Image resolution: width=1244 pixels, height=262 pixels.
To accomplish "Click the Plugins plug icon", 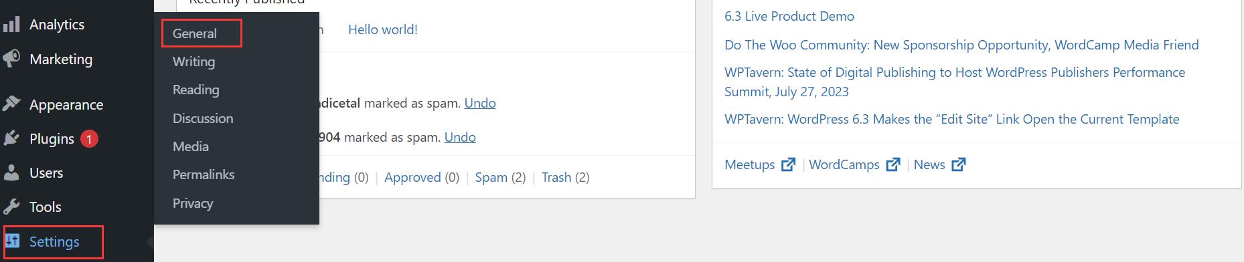I will 11,138.
